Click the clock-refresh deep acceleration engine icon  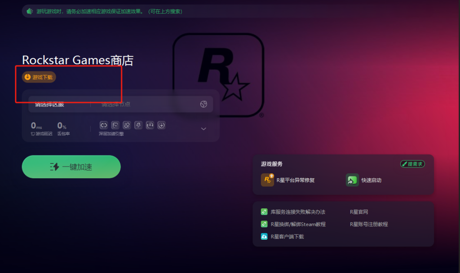tap(150, 125)
